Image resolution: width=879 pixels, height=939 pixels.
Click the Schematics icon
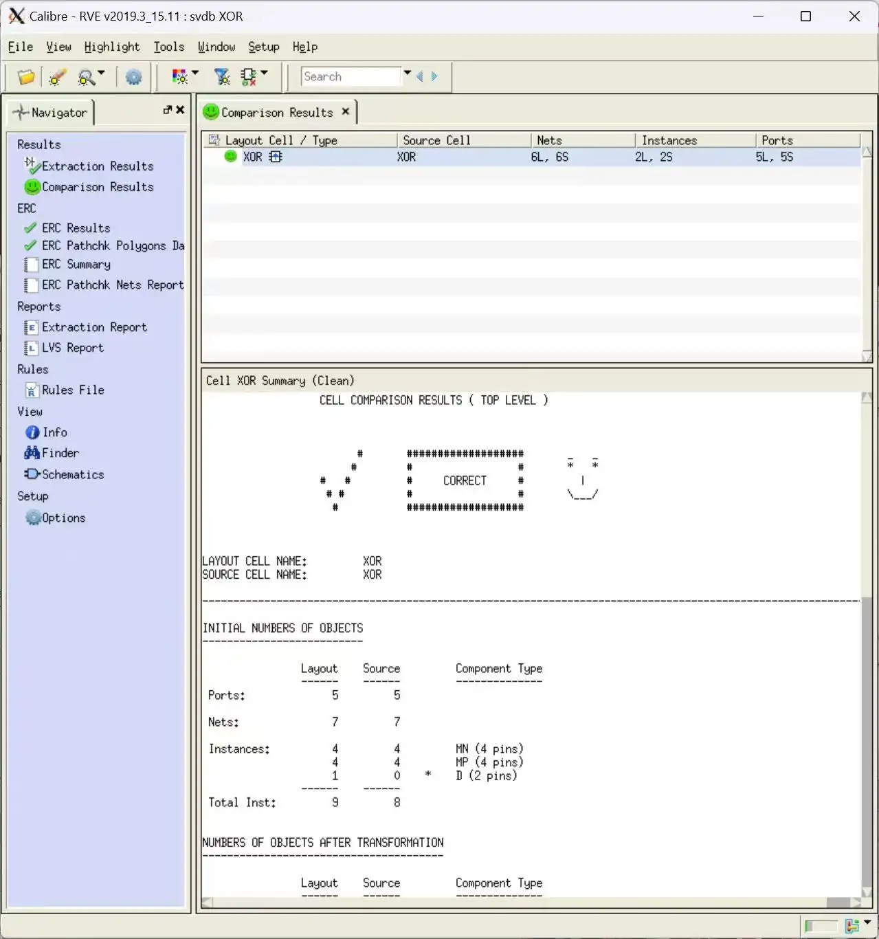(32, 474)
